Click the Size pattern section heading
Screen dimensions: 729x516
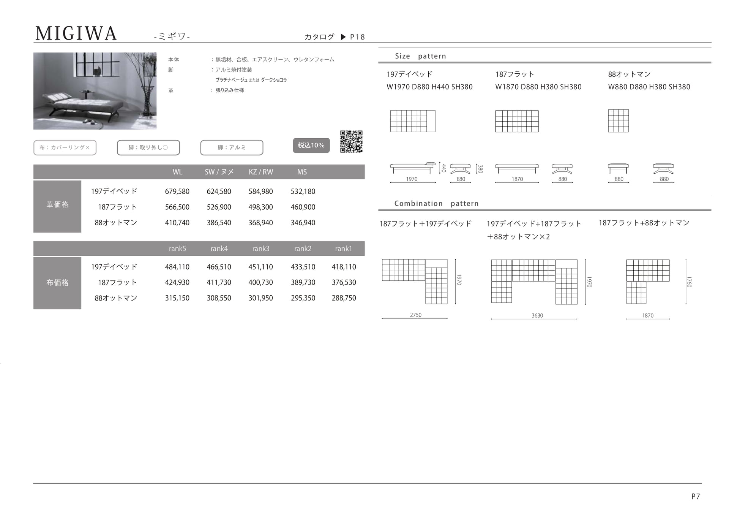coord(421,56)
